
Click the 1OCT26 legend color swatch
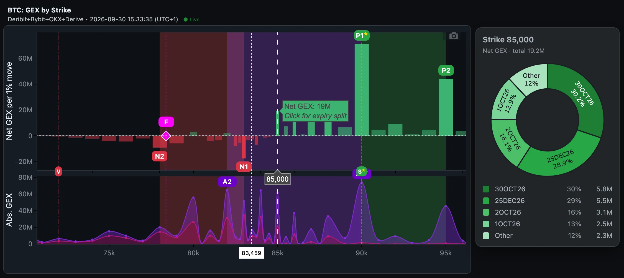tap(486, 224)
